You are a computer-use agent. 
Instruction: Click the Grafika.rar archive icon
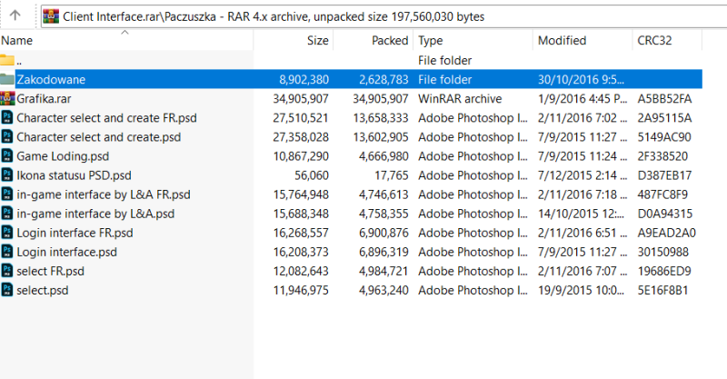[7, 98]
